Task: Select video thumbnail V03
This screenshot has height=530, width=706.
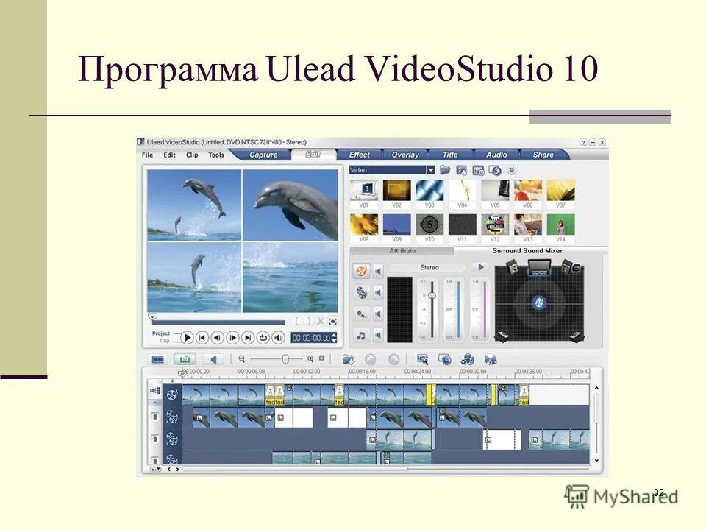Action: pyautogui.click(x=429, y=191)
